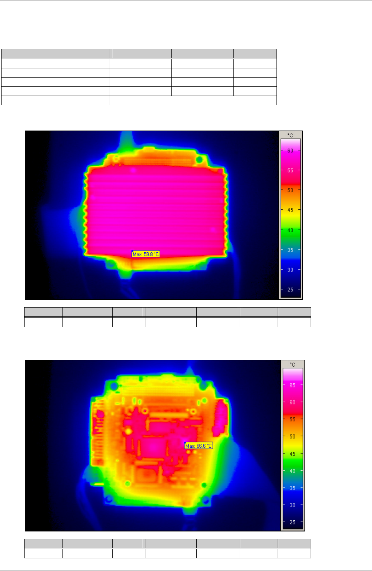Click the '°C' unit header of the 66.6 °C image scale
This screenshot has height=571, width=372.
(293, 364)
